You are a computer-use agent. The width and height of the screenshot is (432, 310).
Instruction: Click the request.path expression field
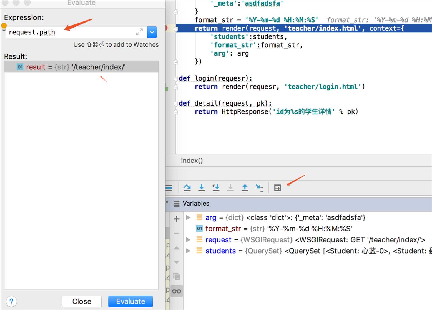[76, 32]
